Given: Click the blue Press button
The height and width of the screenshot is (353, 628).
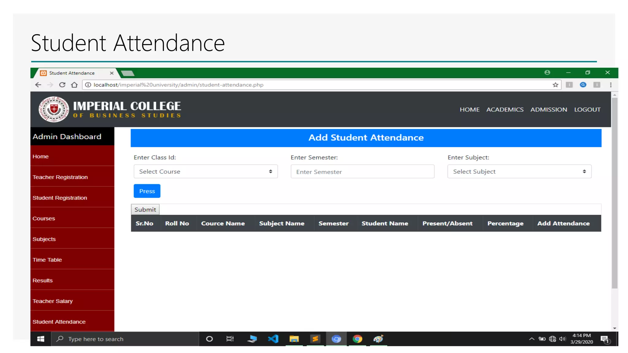Looking at the screenshot, I should click(x=147, y=191).
